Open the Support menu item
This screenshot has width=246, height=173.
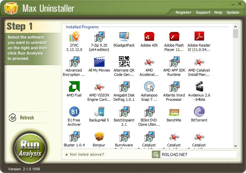pos(203,12)
